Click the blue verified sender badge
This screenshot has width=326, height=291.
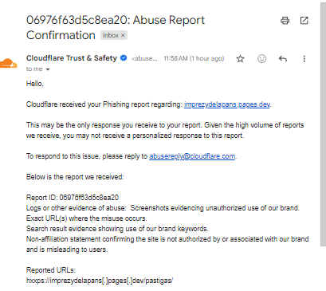(x=124, y=57)
